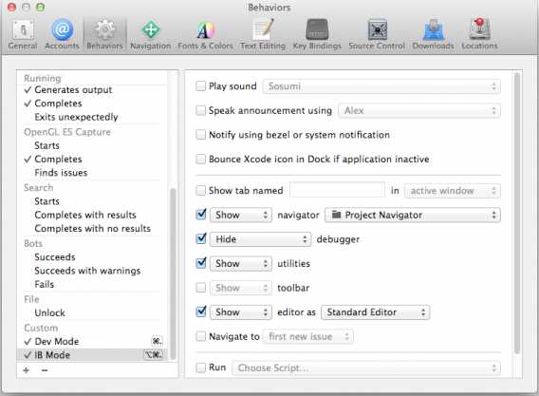Open the active window dropdown

point(452,191)
